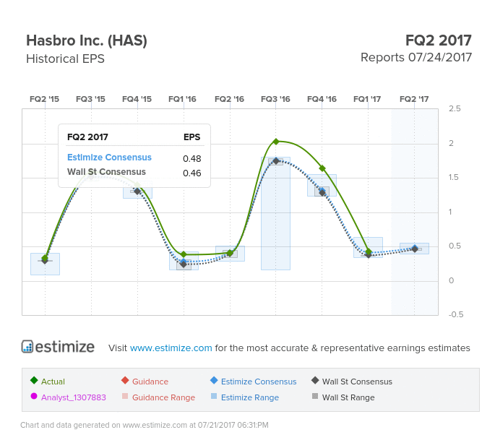The image size is (495, 448).
Task: Click the FQ1 '16 actual EPS green point
Action: pos(184,254)
